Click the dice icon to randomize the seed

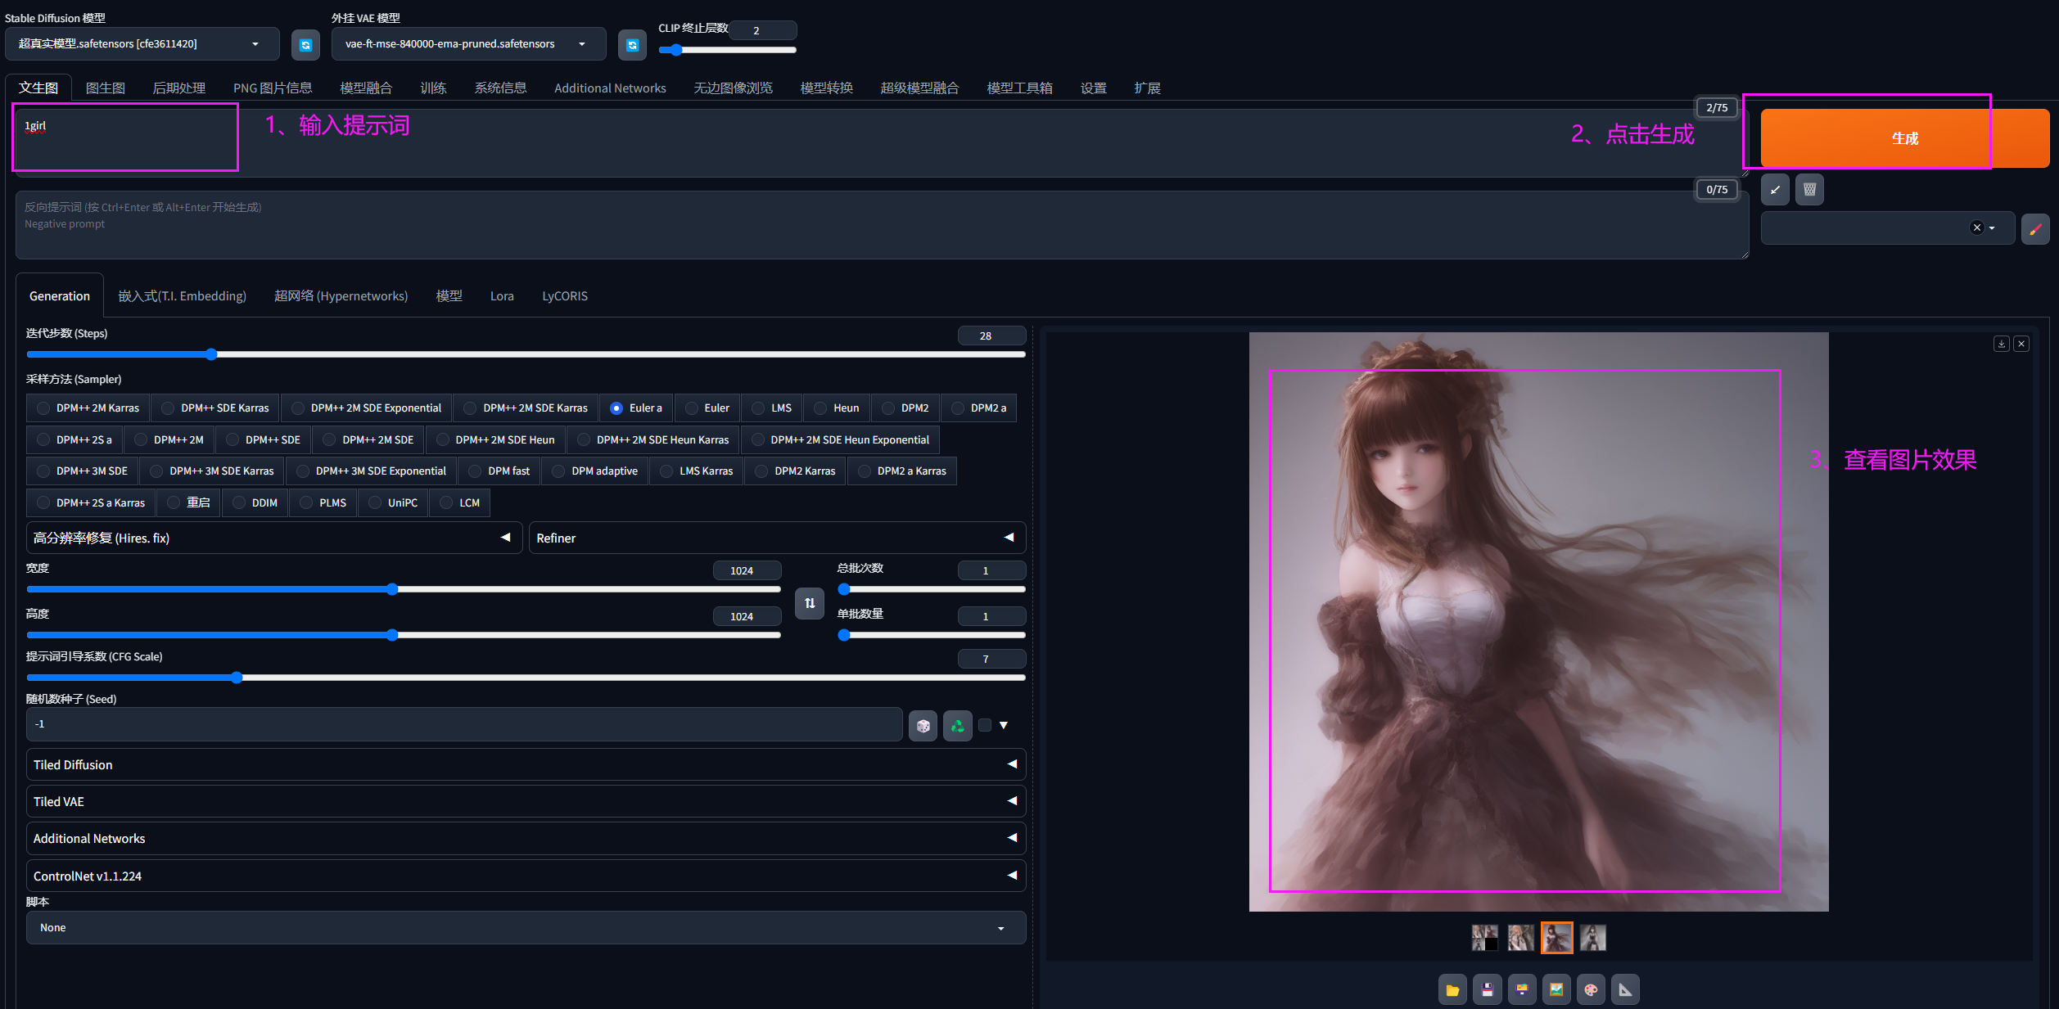pyautogui.click(x=923, y=726)
